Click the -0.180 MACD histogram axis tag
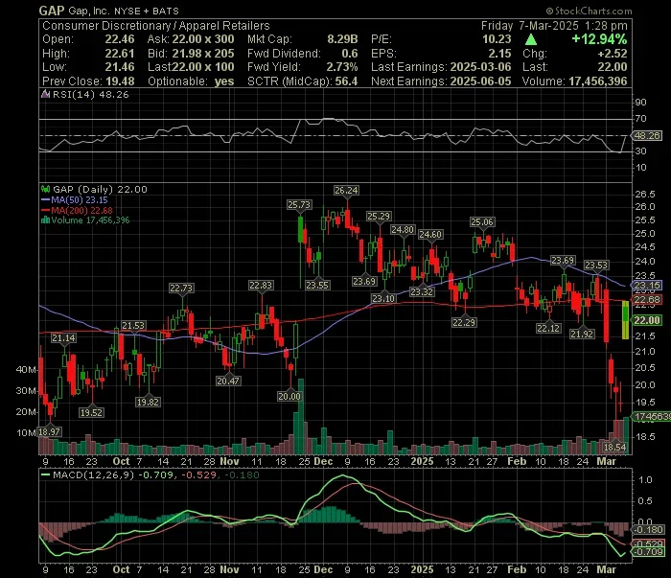Viewport: 671px width, 578px height. pos(648,530)
